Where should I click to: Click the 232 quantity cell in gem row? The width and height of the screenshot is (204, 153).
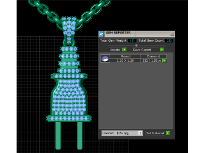tap(145, 61)
